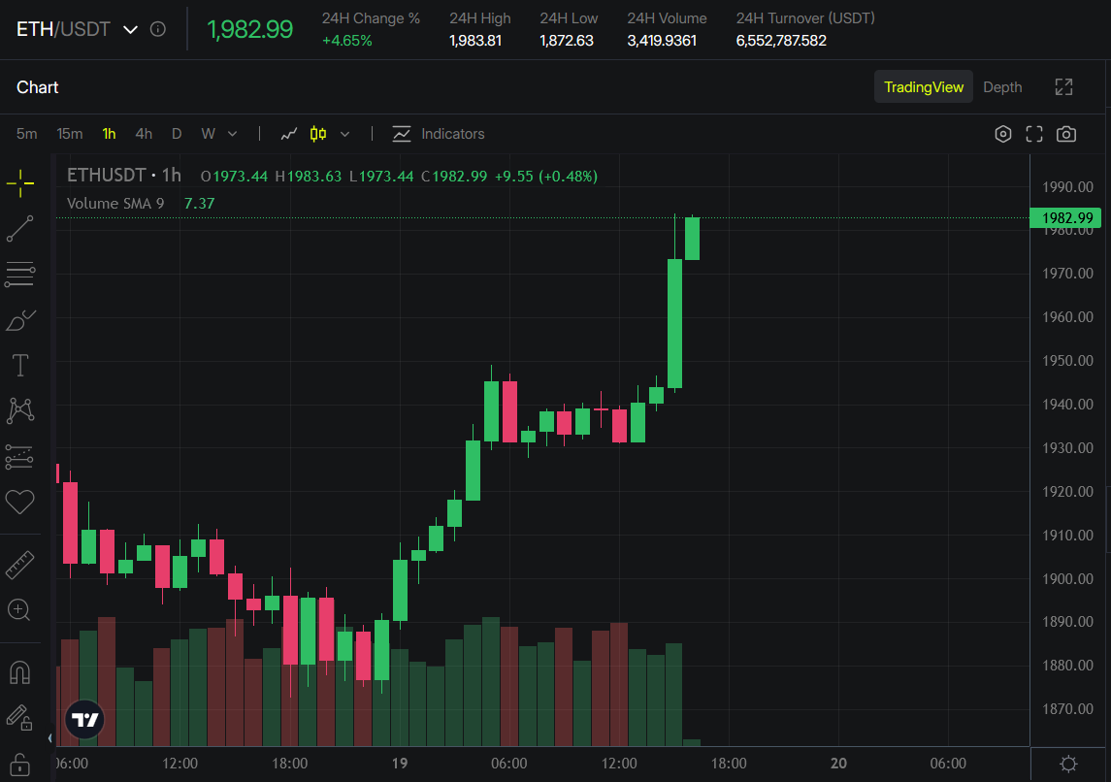Expand more timeframes dropdown after W
This screenshot has width=1111, height=782.
click(x=233, y=134)
